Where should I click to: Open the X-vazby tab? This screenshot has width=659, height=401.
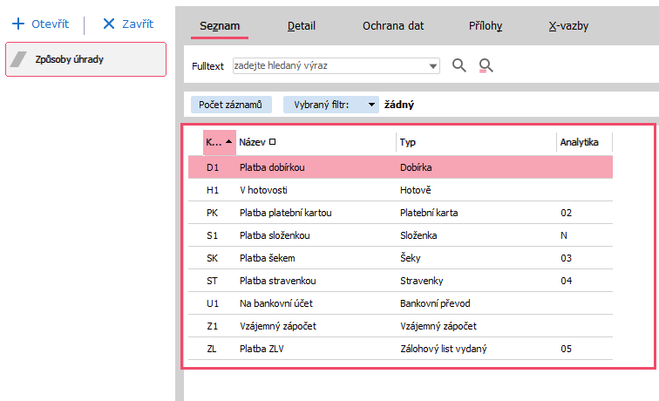click(568, 26)
